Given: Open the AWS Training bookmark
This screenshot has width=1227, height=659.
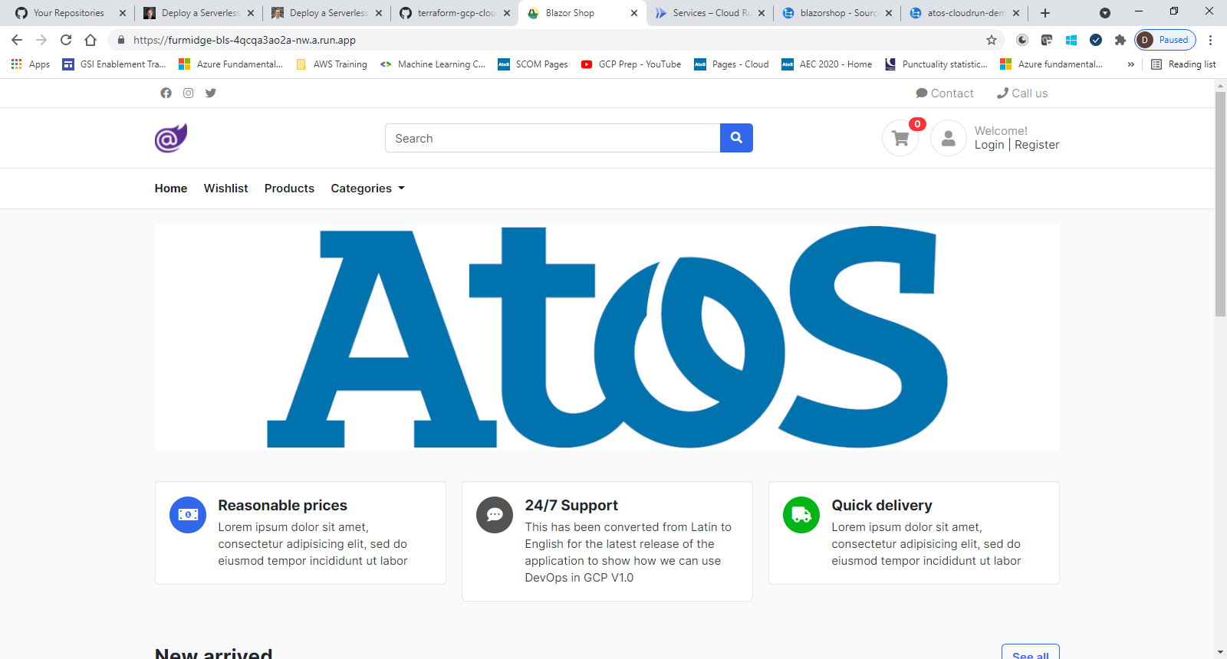Looking at the screenshot, I should tap(332, 64).
